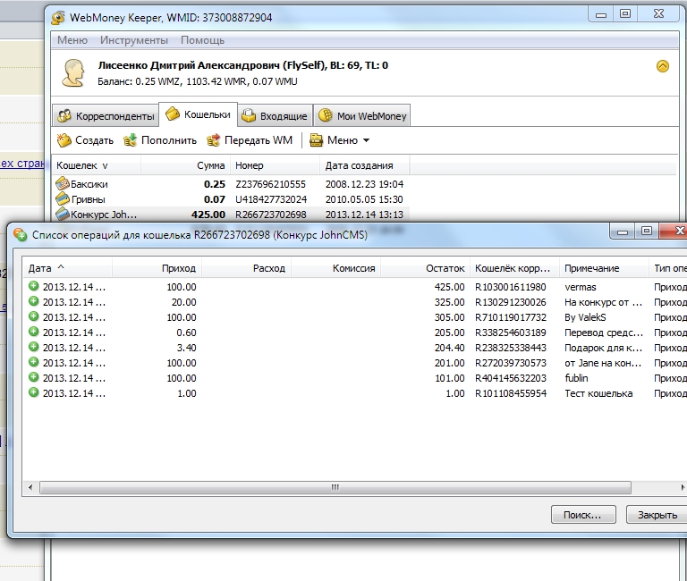The width and height of the screenshot is (687, 581).
Task: Open the Инструменты menu
Action: pos(133,40)
